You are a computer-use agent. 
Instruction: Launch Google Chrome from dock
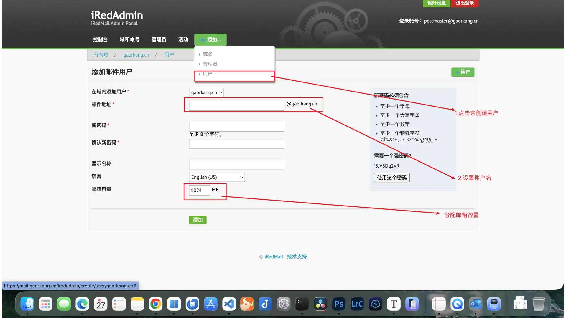point(156,304)
